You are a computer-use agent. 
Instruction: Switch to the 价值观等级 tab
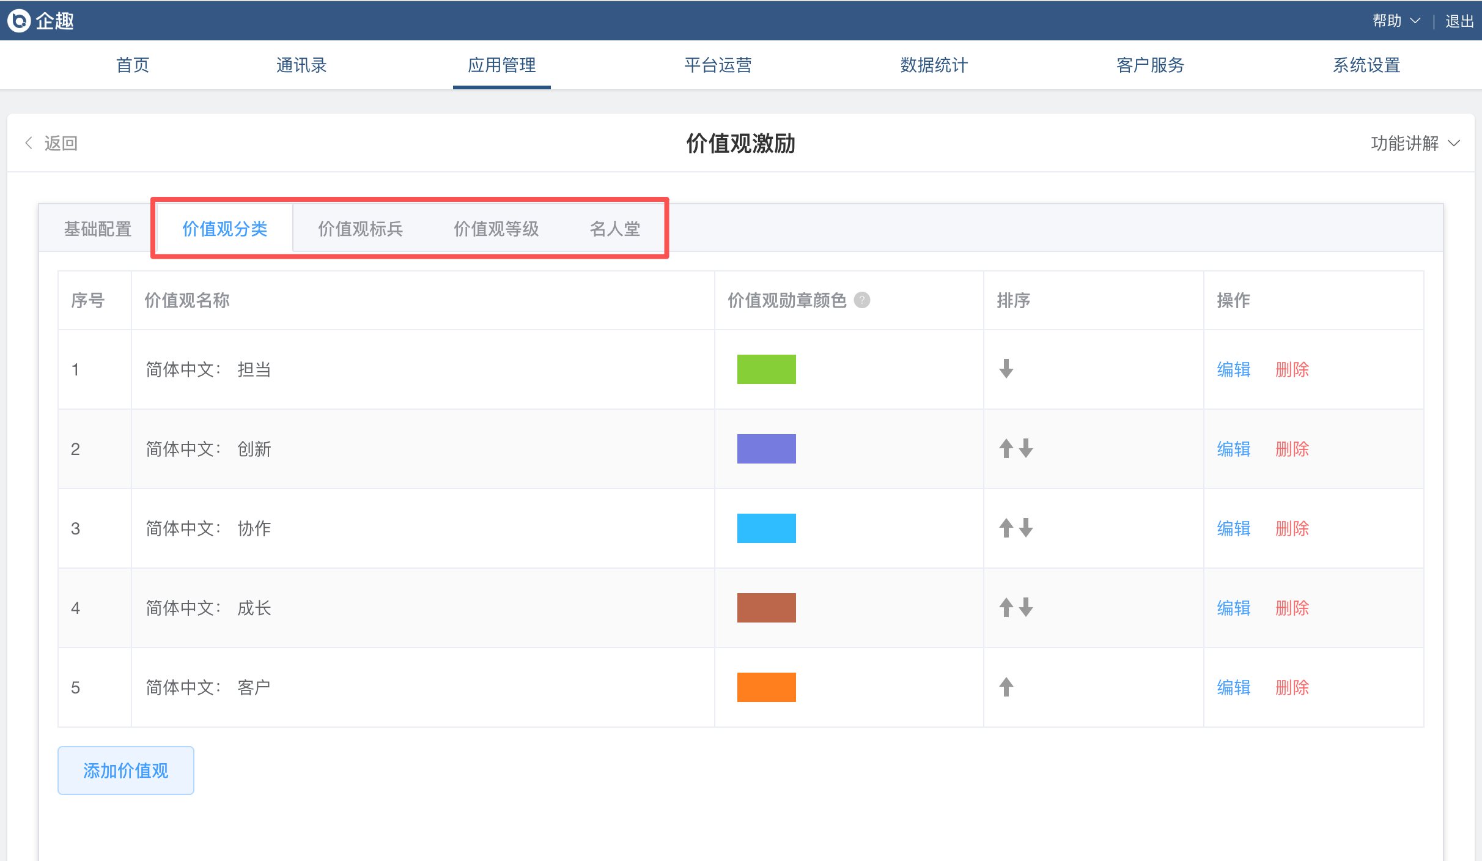coord(496,229)
